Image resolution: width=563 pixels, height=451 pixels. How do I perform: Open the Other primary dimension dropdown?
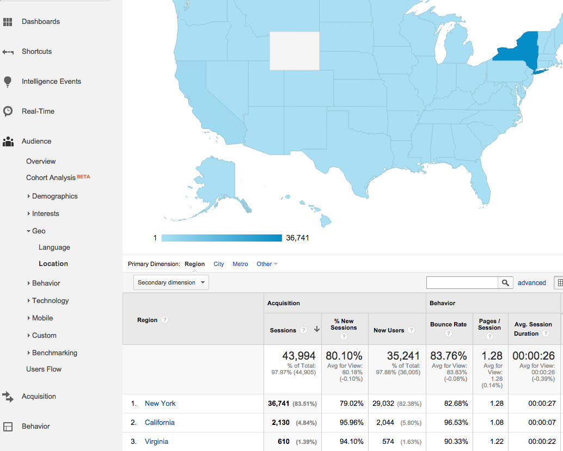click(x=267, y=264)
